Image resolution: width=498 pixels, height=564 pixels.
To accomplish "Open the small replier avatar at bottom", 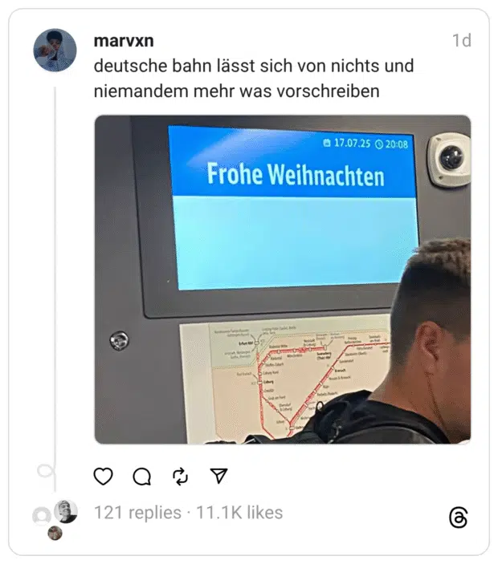I will pos(55,533).
